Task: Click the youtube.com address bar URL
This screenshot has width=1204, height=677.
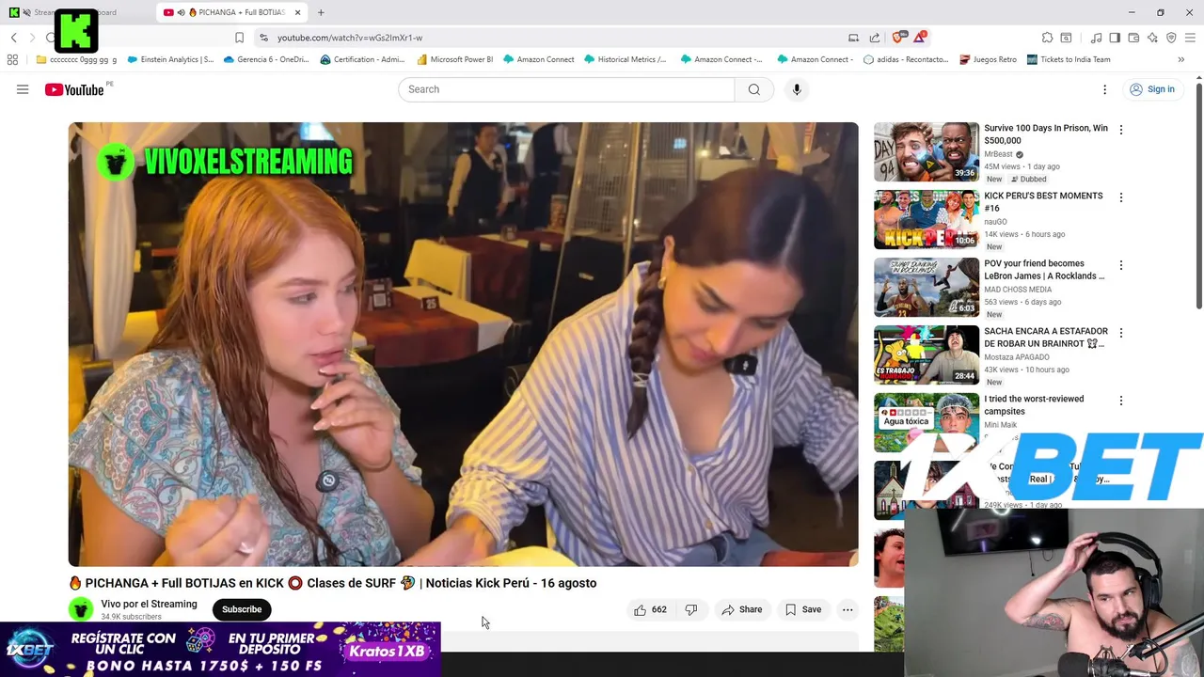Action: click(x=350, y=38)
